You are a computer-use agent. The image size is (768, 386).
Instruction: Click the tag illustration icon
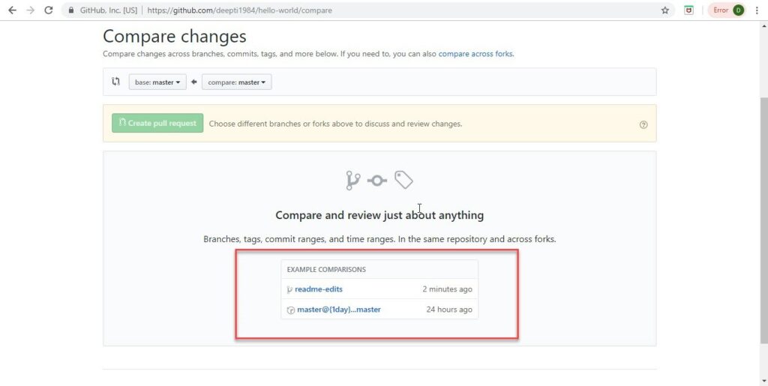403,180
